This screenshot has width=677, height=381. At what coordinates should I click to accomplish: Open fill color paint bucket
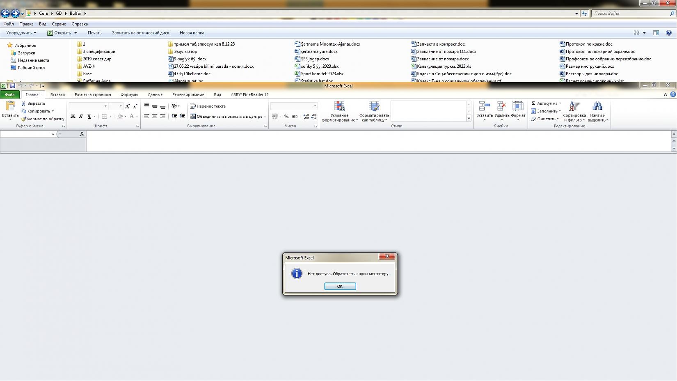pos(120,117)
